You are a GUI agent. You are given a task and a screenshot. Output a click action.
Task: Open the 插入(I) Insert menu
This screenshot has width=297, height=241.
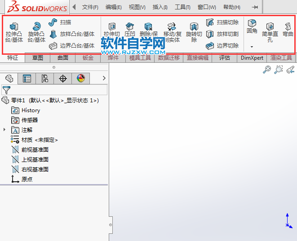(x=160, y=7)
